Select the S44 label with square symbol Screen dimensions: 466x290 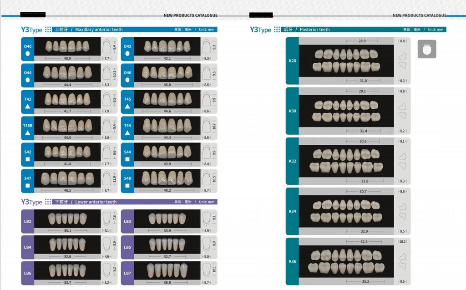click(127, 155)
